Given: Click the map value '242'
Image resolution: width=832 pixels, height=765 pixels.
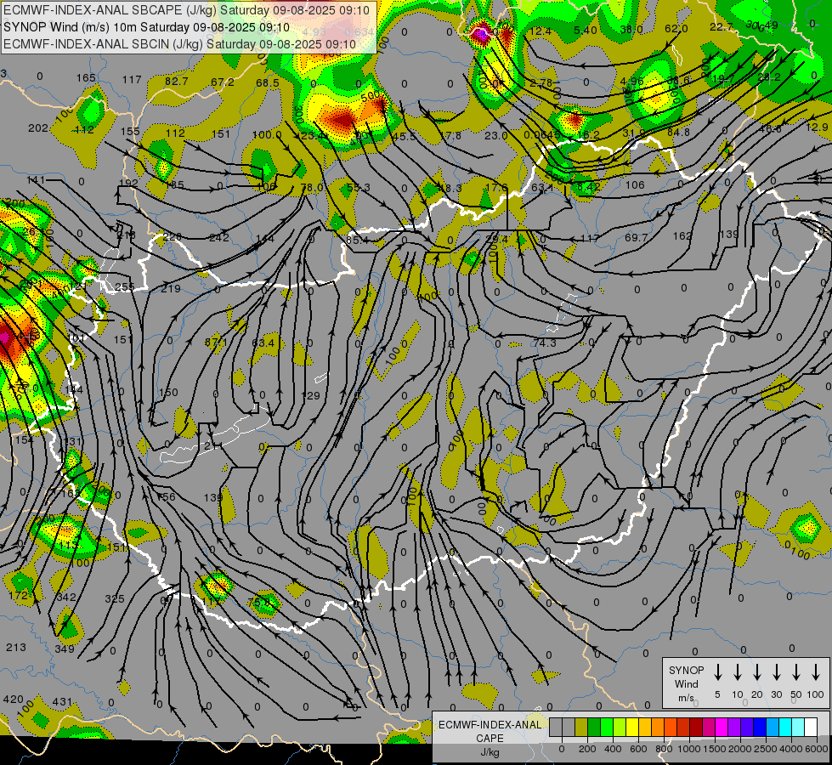Looking at the screenshot, I should tap(219, 237).
